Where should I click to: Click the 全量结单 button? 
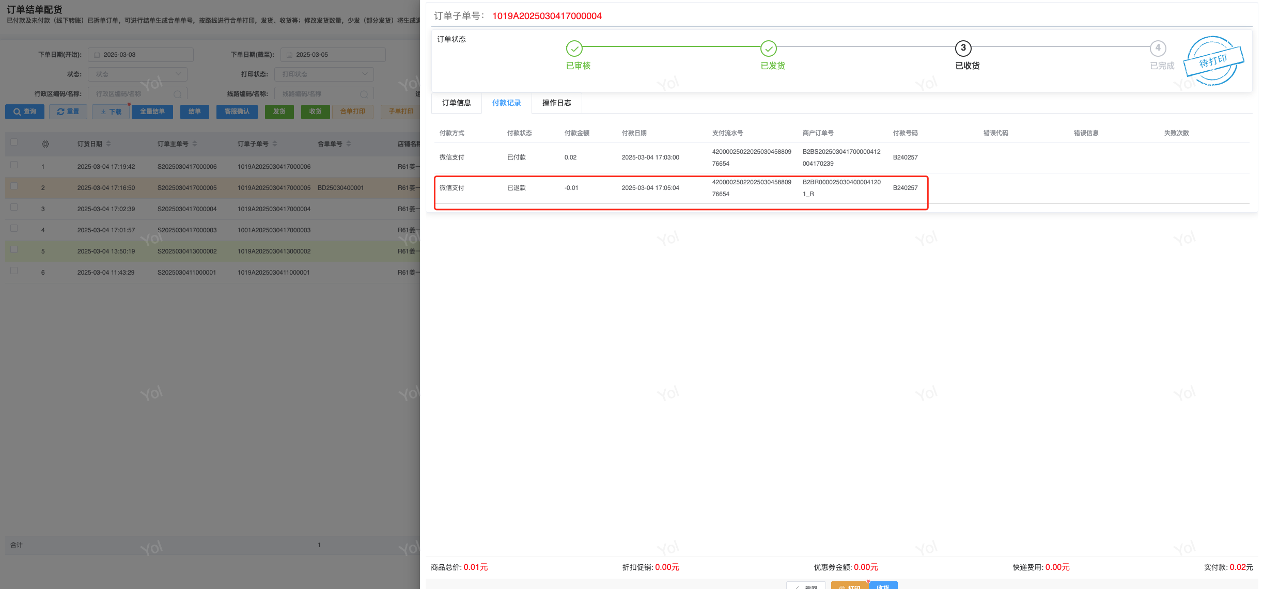[x=152, y=112]
